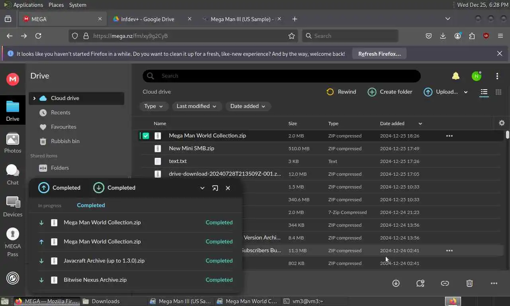Click the Rewind button

pos(341,92)
